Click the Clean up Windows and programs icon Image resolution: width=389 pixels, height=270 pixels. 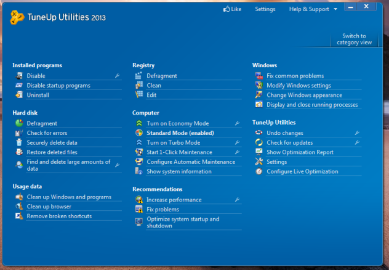click(19, 197)
